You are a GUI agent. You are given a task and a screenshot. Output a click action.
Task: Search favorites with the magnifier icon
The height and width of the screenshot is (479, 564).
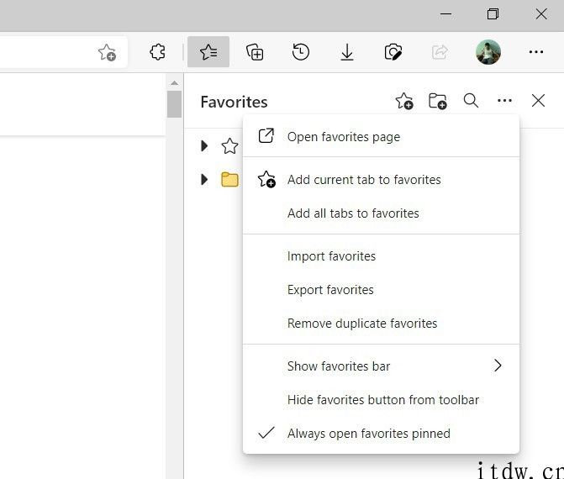click(471, 101)
